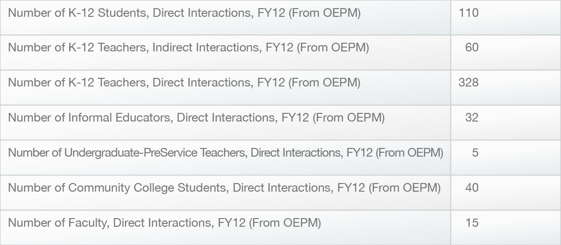Click the words "Informal Educators" in the table
This screenshot has height=245, width=561.
pos(120,118)
